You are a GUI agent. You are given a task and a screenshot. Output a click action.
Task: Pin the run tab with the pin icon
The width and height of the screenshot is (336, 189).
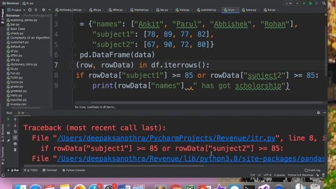(8, 141)
